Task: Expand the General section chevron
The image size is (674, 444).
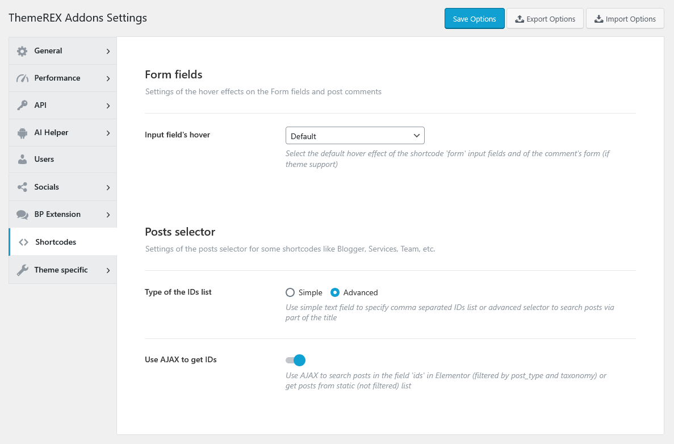Action: [108, 51]
